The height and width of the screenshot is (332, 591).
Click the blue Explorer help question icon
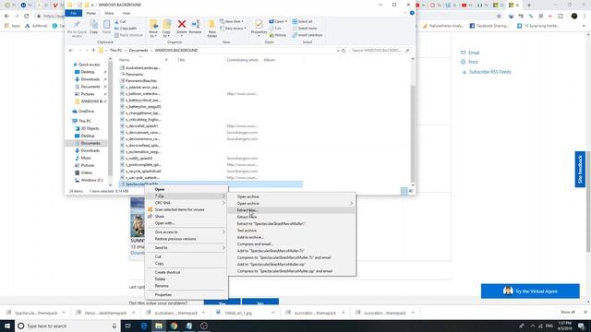(412, 13)
